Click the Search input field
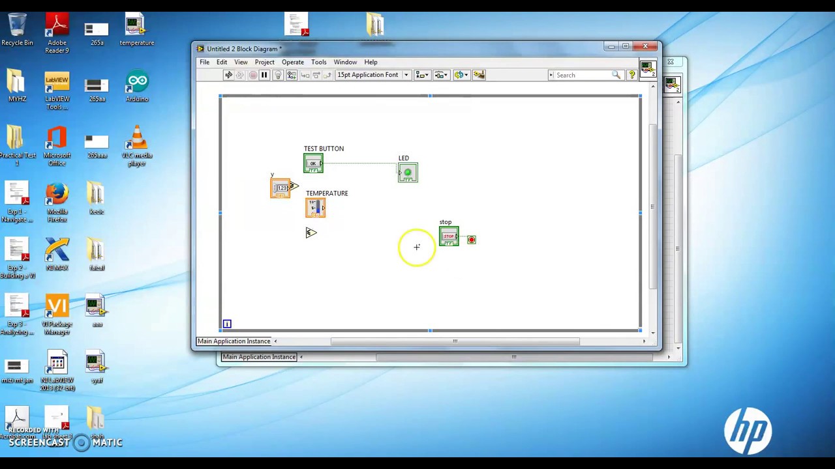This screenshot has height=469, width=835. tap(583, 75)
